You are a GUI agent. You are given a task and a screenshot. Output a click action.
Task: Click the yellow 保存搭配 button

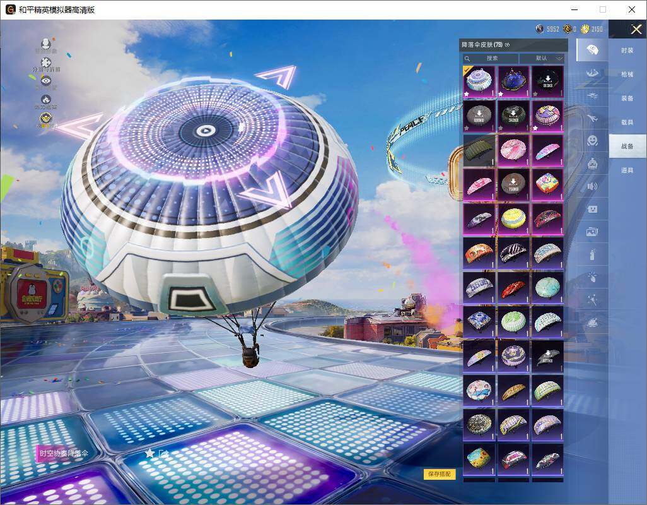point(440,474)
